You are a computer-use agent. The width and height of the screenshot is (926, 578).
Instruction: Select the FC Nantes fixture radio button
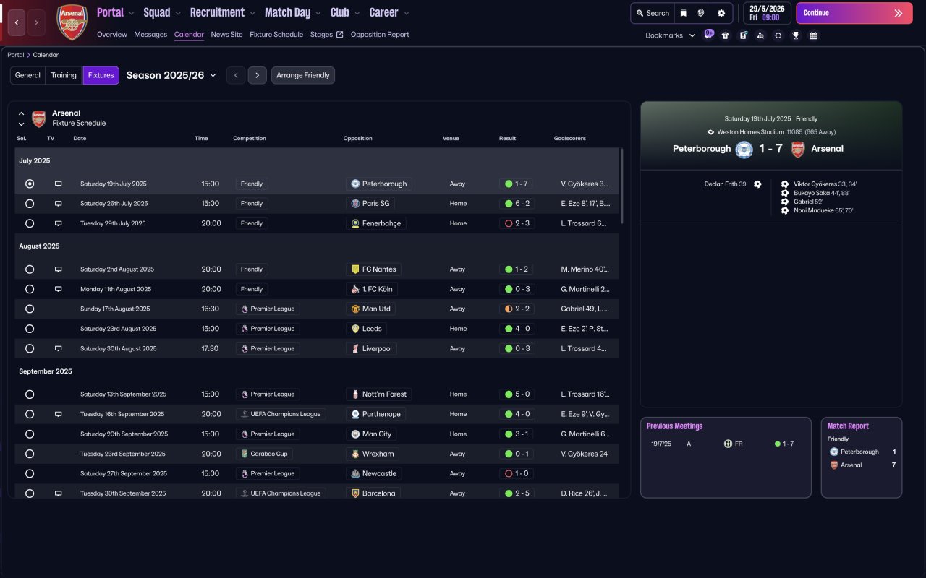[30, 269]
